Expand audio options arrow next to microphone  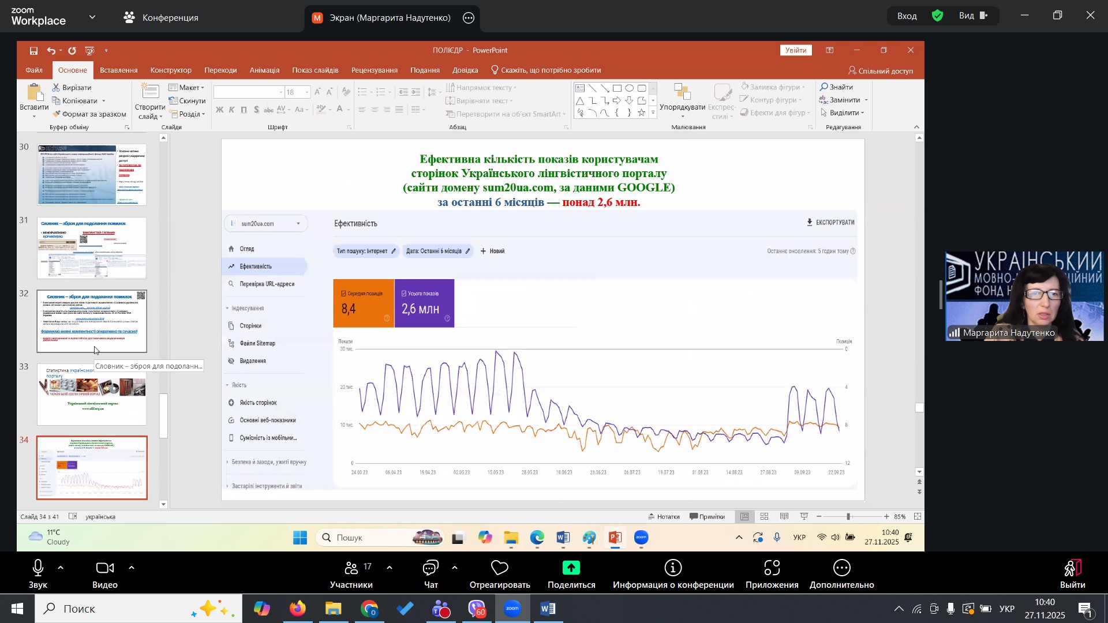pos(61,568)
